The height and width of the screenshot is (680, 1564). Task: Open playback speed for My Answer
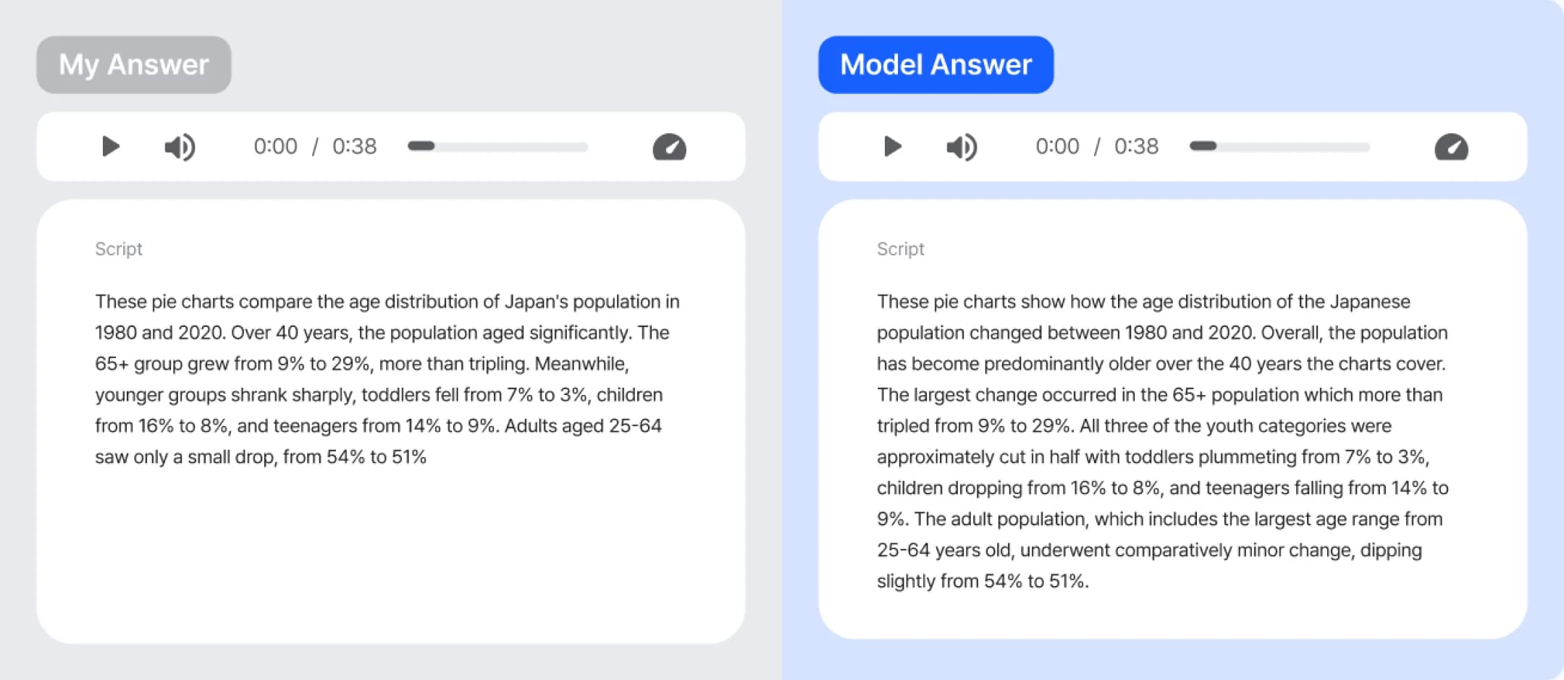click(x=669, y=147)
